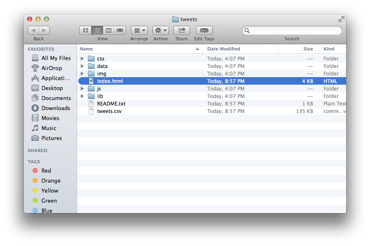
Task: Switch to list view
Action: [97, 30]
